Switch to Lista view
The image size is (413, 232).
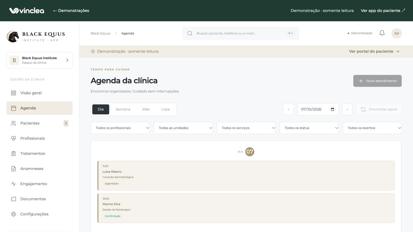(x=166, y=109)
